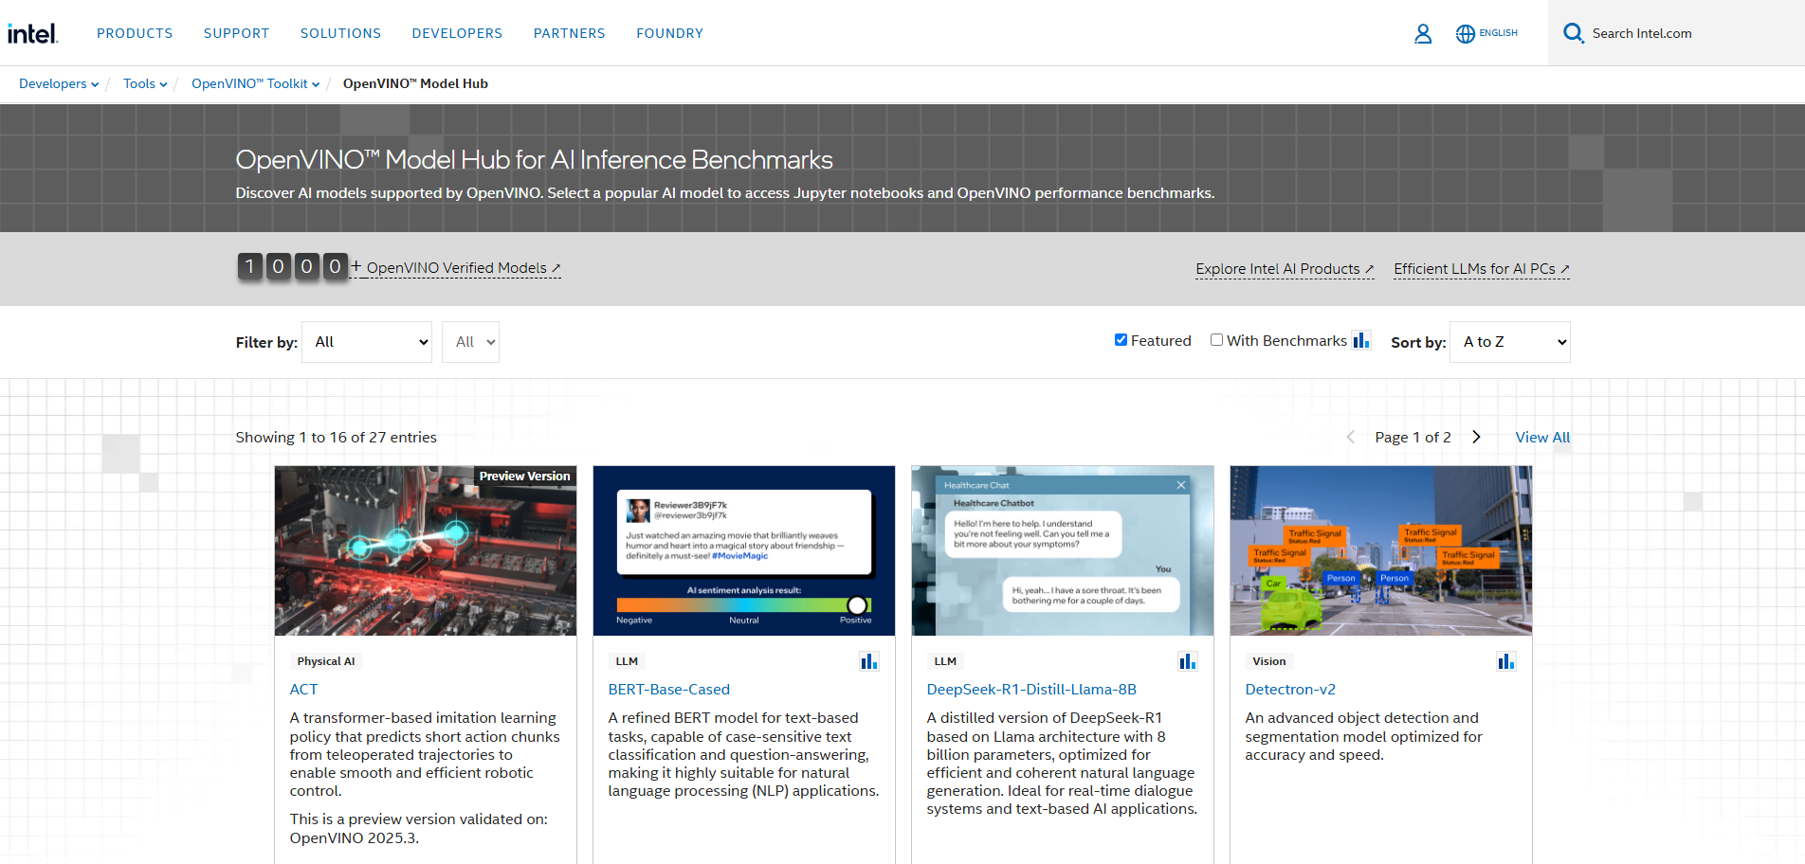Click the Preview Version badge on ACT
Viewport: 1805px width, 864px height.
[x=524, y=476]
